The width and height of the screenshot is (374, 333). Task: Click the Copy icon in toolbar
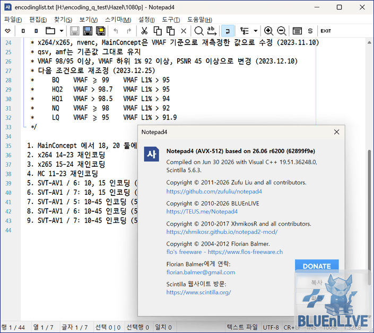[158, 31]
